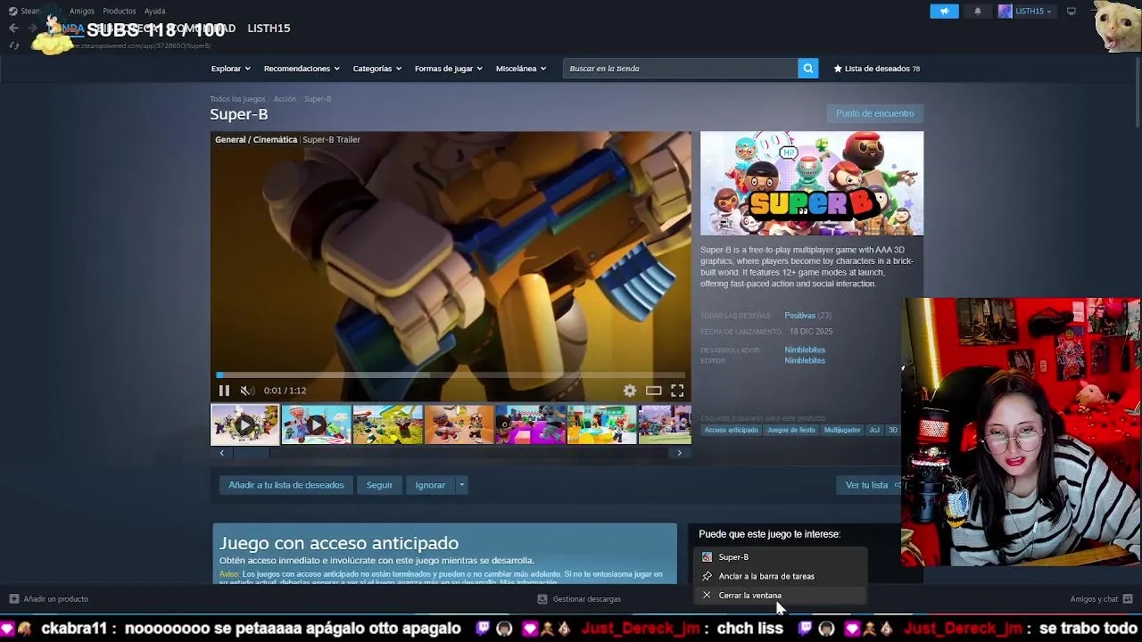The height and width of the screenshot is (642, 1142).
Task: Click the store search field
Action: click(x=680, y=69)
